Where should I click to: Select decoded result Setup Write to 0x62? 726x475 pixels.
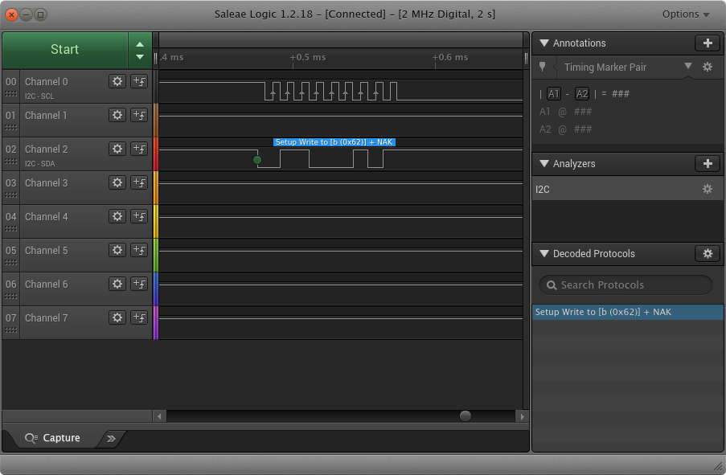click(x=627, y=312)
